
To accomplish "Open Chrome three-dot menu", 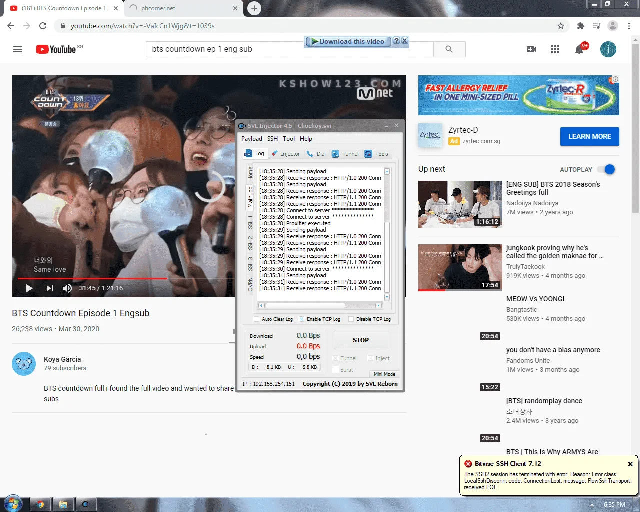I will [629, 26].
